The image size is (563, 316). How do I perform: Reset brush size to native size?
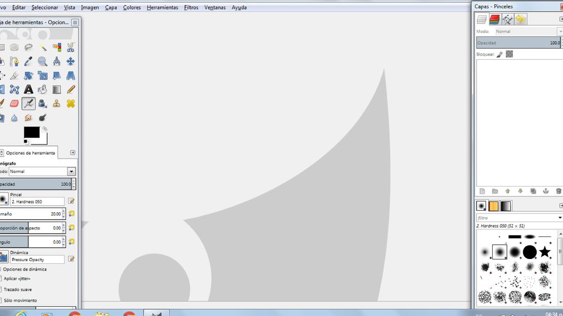[71, 213]
